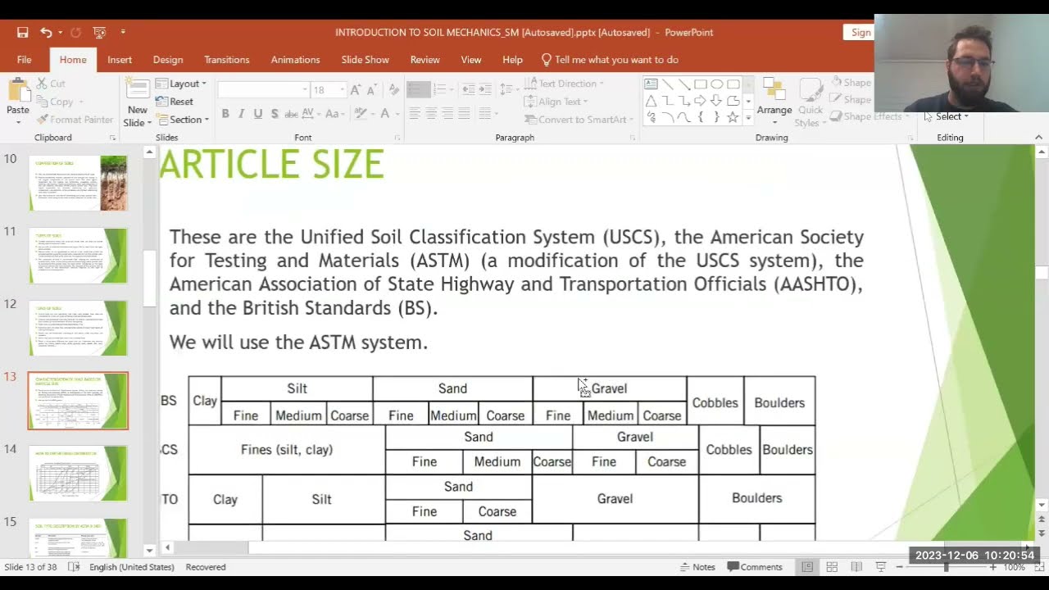
Task: Open the Text Direction dropdown
Action: [x=564, y=84]
